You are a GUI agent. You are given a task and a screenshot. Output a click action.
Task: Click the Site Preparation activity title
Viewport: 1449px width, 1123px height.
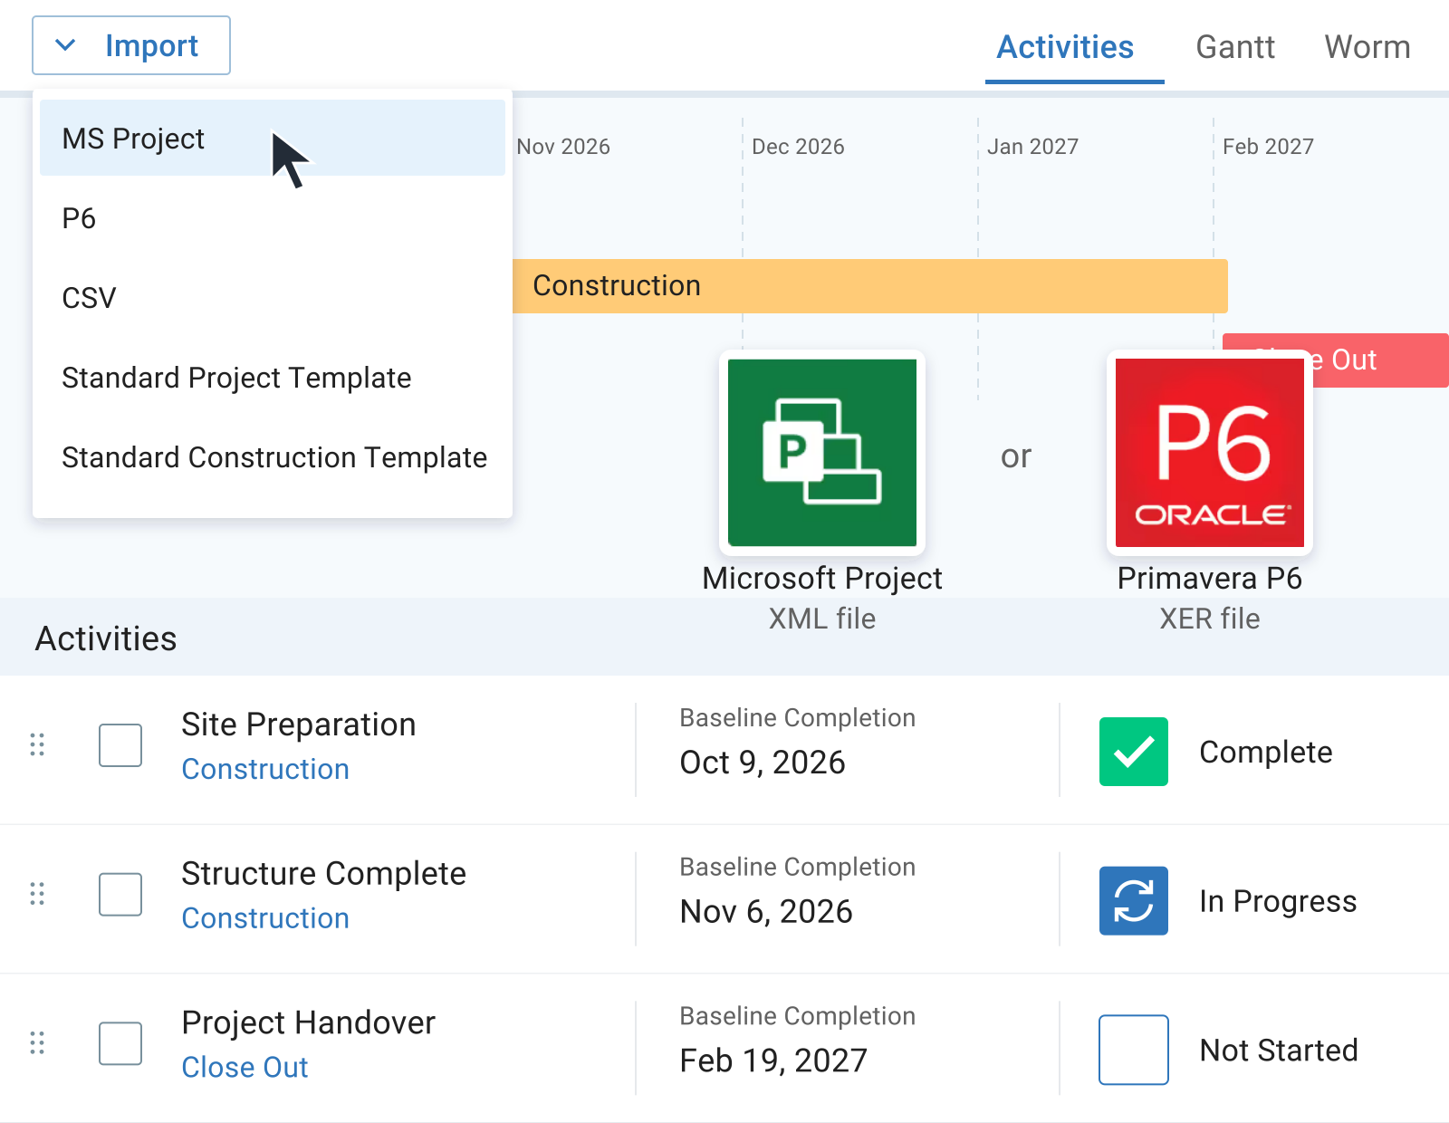(x=299, y=725)
